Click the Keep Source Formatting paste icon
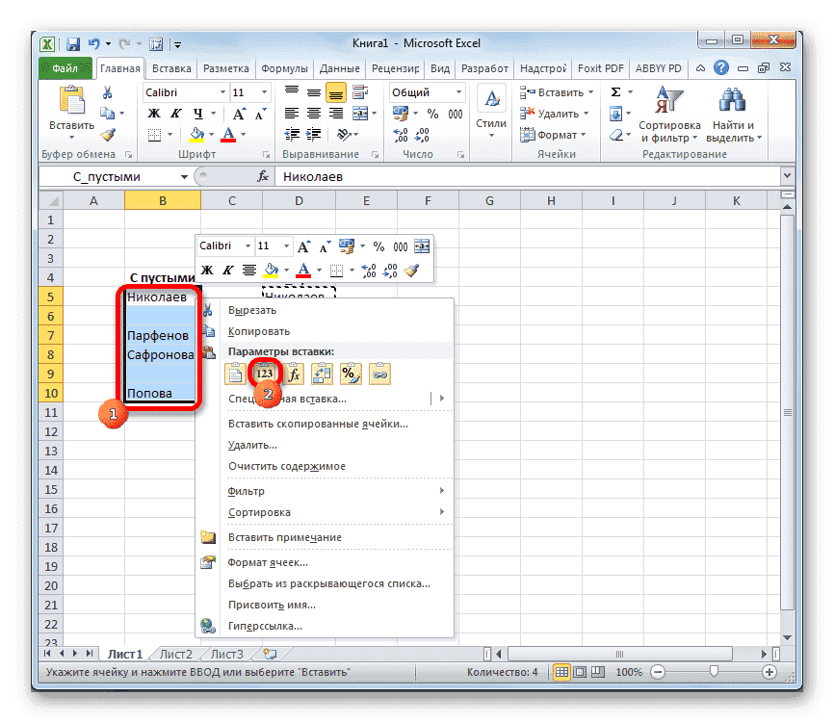Viewport: 834px width, 723px height. [235, 374]
